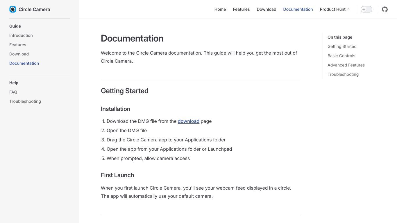
Task: Click the 'When prompted, allow camera access' step
Action: click(x=148, y=158)
